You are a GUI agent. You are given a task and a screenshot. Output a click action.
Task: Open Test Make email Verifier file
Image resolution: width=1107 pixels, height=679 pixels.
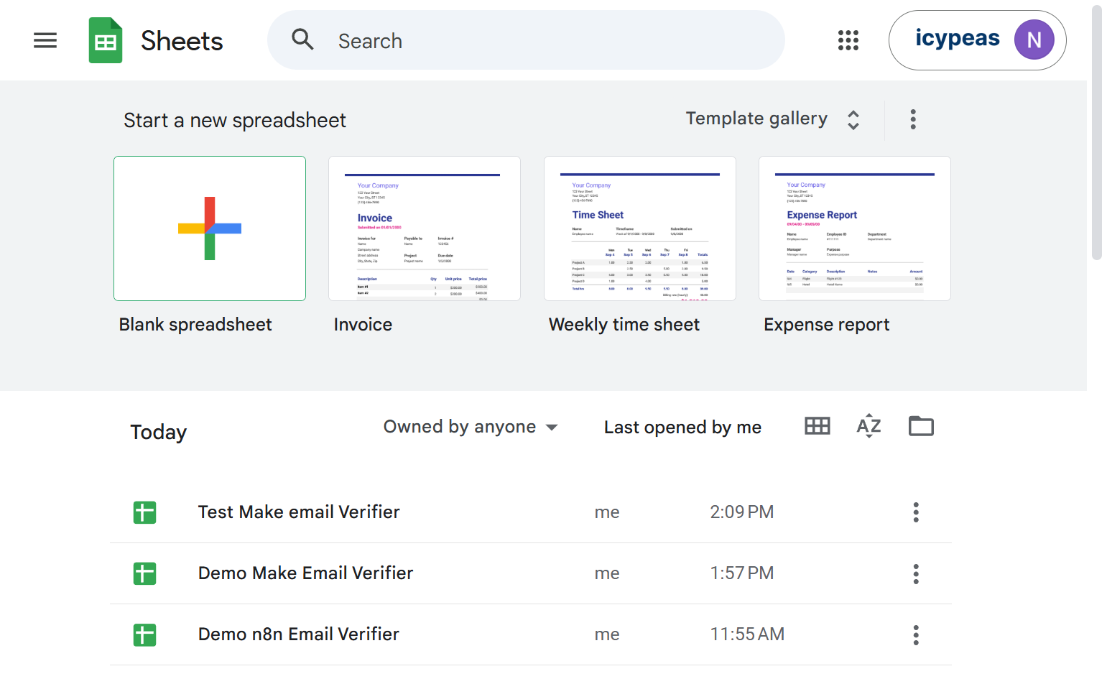pos(531,512)
